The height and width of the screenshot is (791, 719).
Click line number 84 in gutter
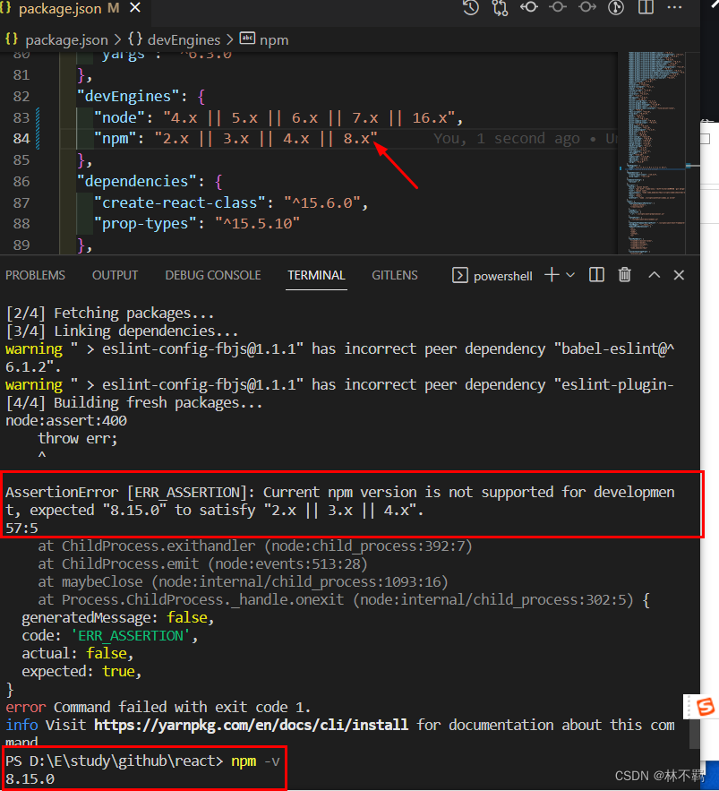[x=21, y=139]
